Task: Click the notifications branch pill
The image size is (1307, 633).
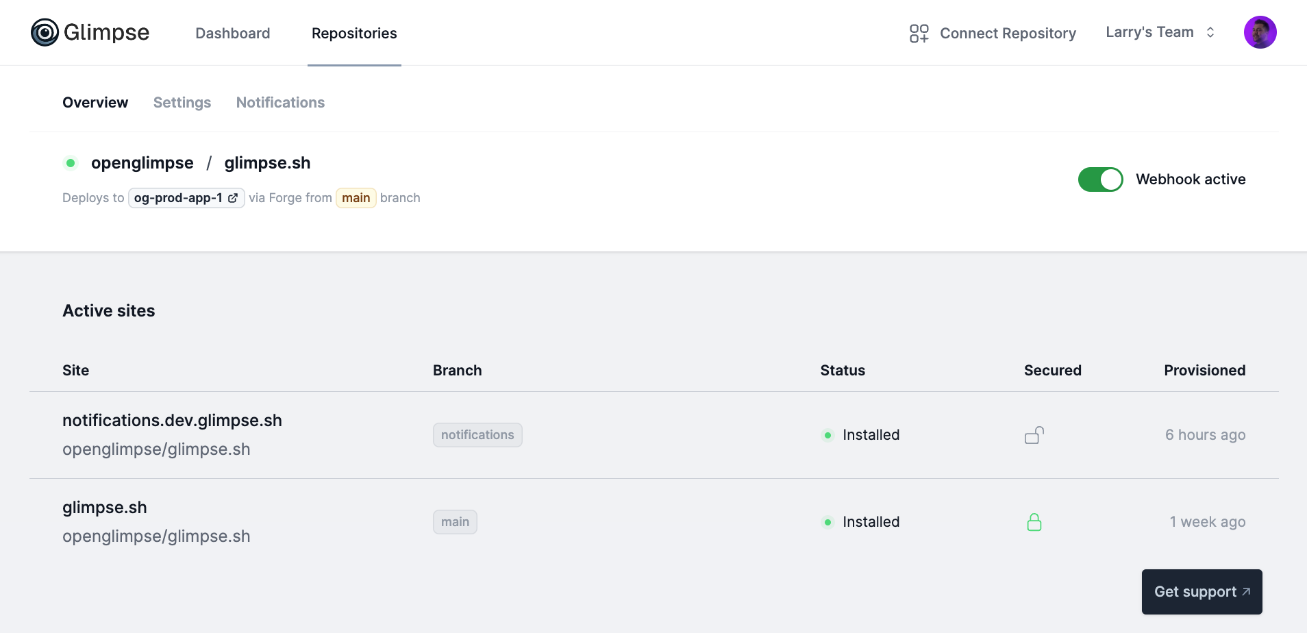Action: coord(477,434)
